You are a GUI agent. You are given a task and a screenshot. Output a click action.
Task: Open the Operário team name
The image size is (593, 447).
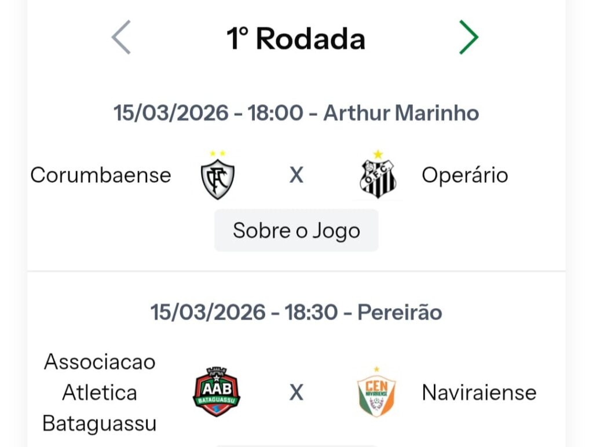tap(464, 175)
